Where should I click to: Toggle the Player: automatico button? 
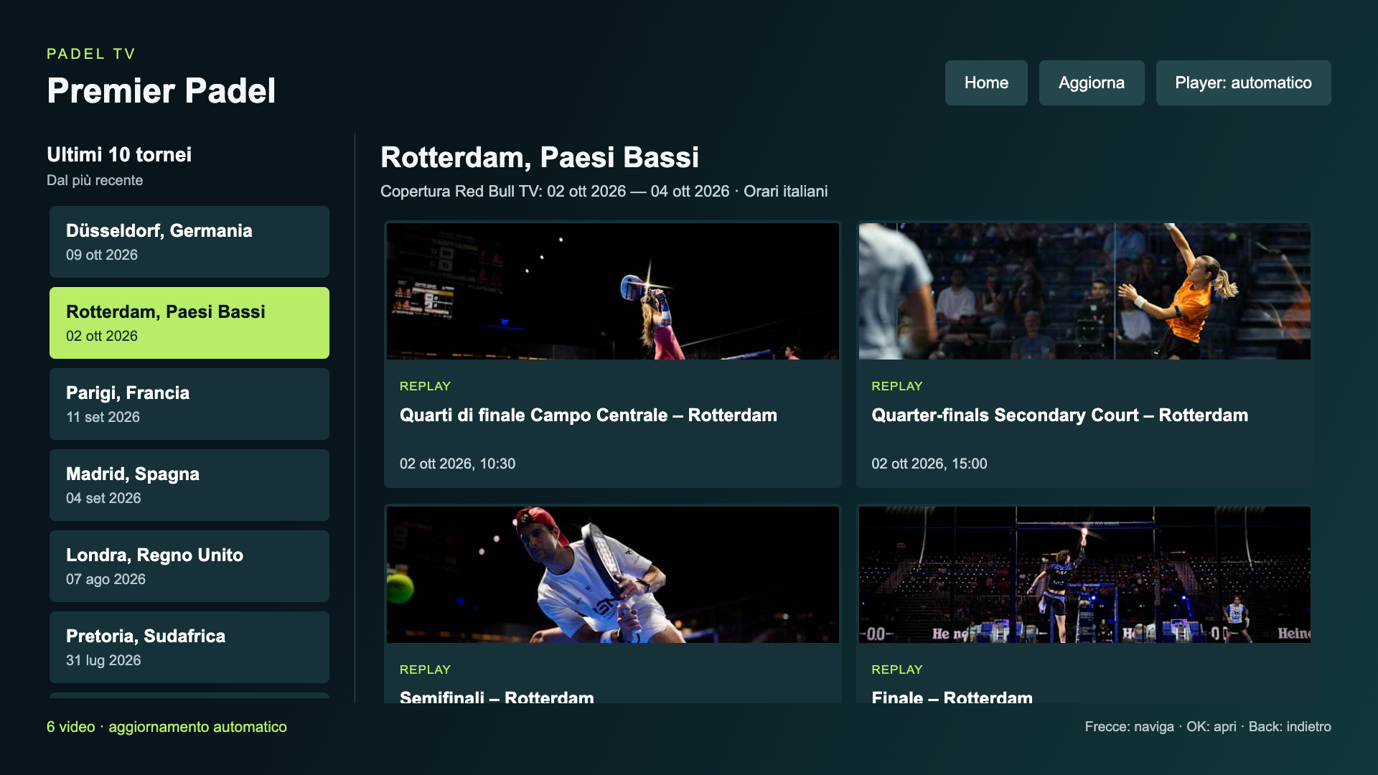(x=1243, y=83)
